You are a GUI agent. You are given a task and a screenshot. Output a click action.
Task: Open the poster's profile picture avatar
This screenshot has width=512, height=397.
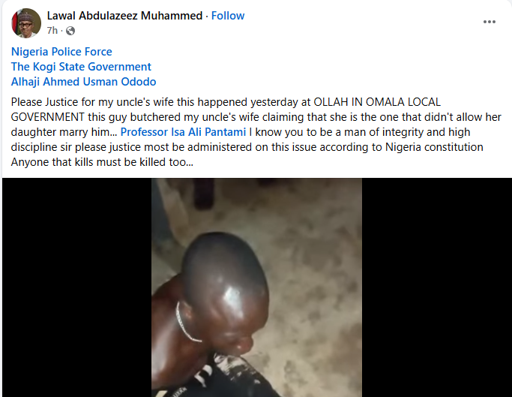(26, 23)
